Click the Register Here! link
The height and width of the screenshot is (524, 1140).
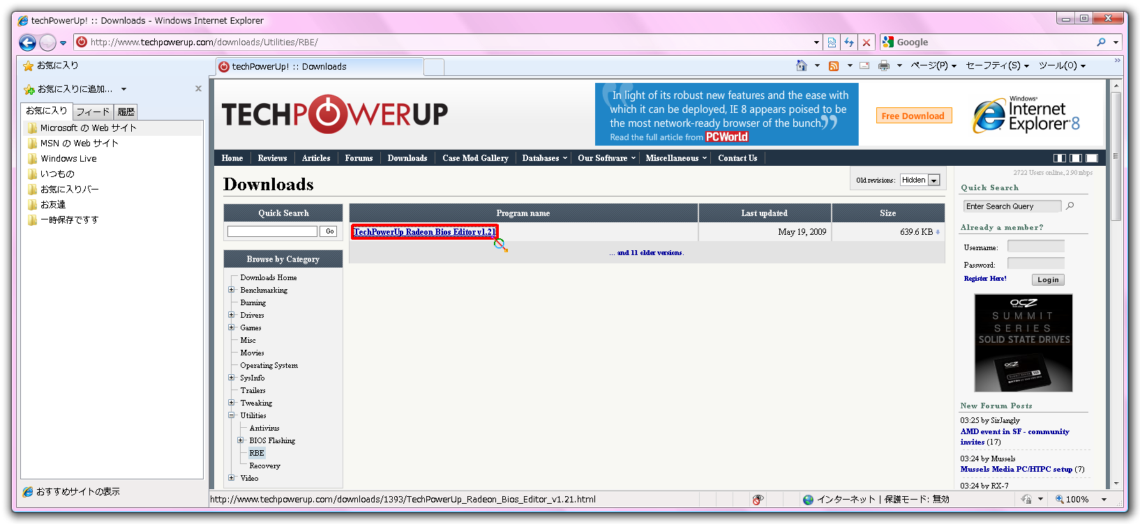(985, 279)
